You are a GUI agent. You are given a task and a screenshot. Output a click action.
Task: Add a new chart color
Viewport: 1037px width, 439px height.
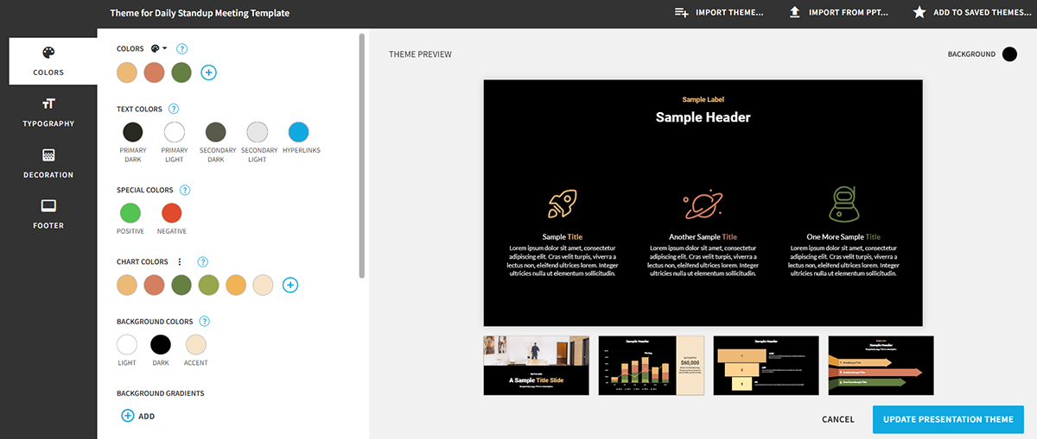pos(290,285)
